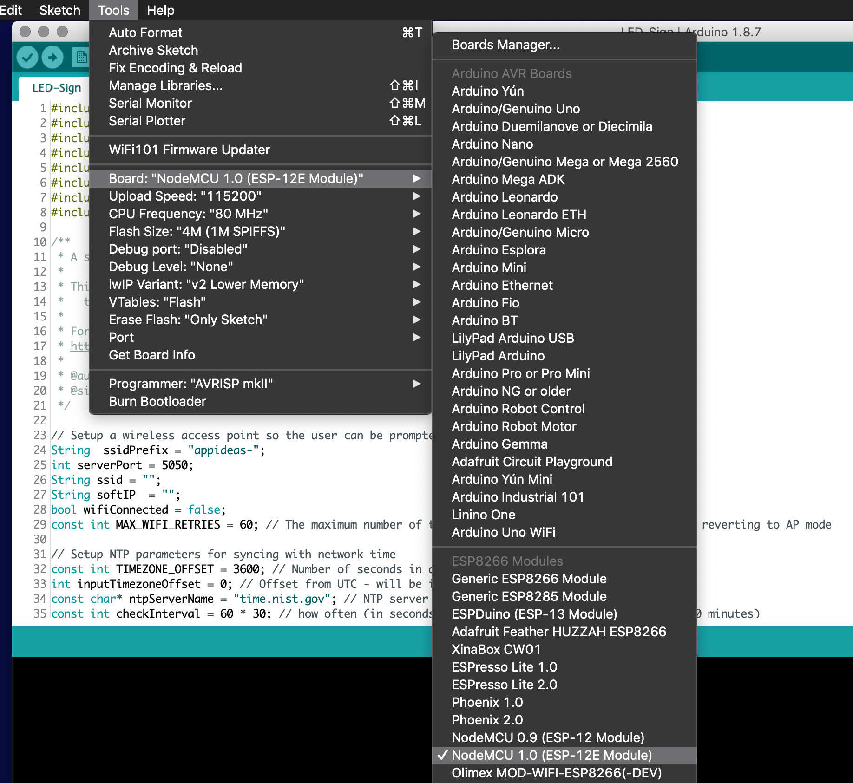Click Burn Bootloader
Image resolution: width=853 pixels, height=783 pixels.
point(157,401)
